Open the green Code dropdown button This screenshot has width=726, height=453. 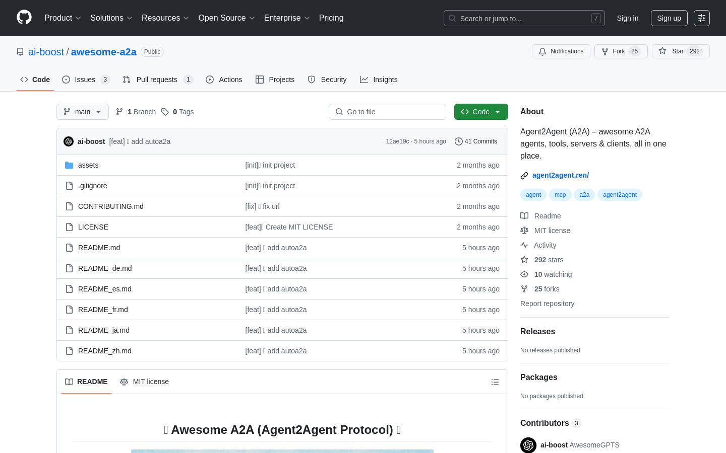click(481, 112)
